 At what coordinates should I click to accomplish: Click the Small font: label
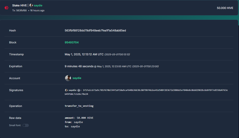click(15, 125)
